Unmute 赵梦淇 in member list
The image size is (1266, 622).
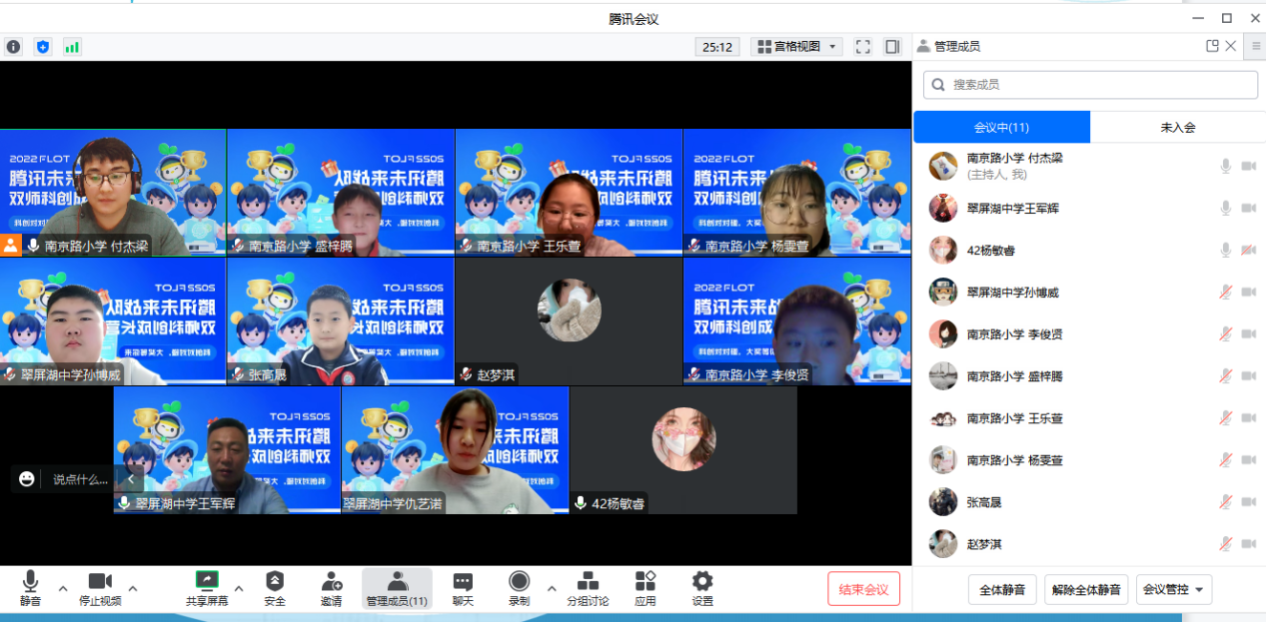(1225, 544)
